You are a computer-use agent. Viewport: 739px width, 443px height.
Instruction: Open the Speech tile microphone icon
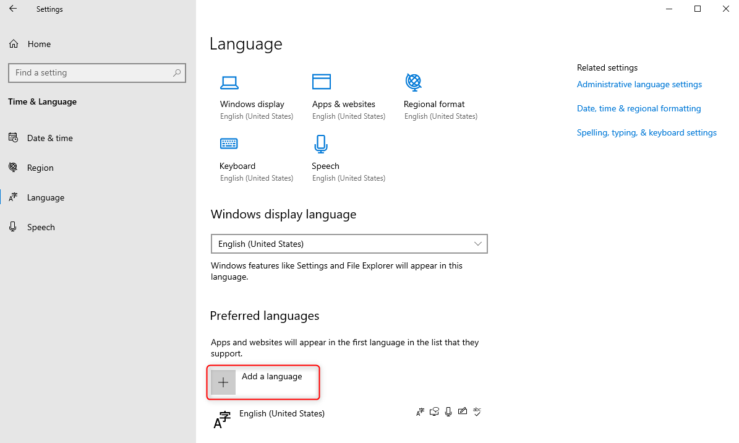321,144
